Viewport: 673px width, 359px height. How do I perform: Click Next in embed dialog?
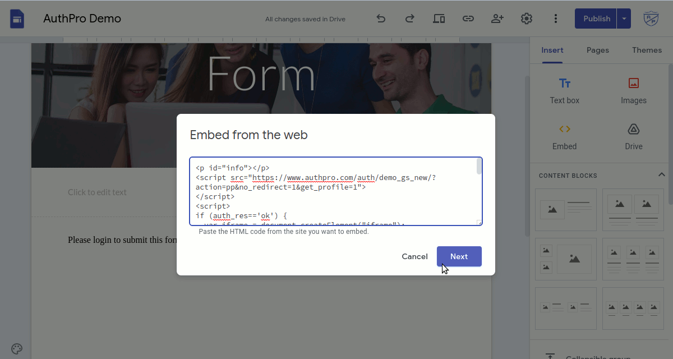(459, 256)
